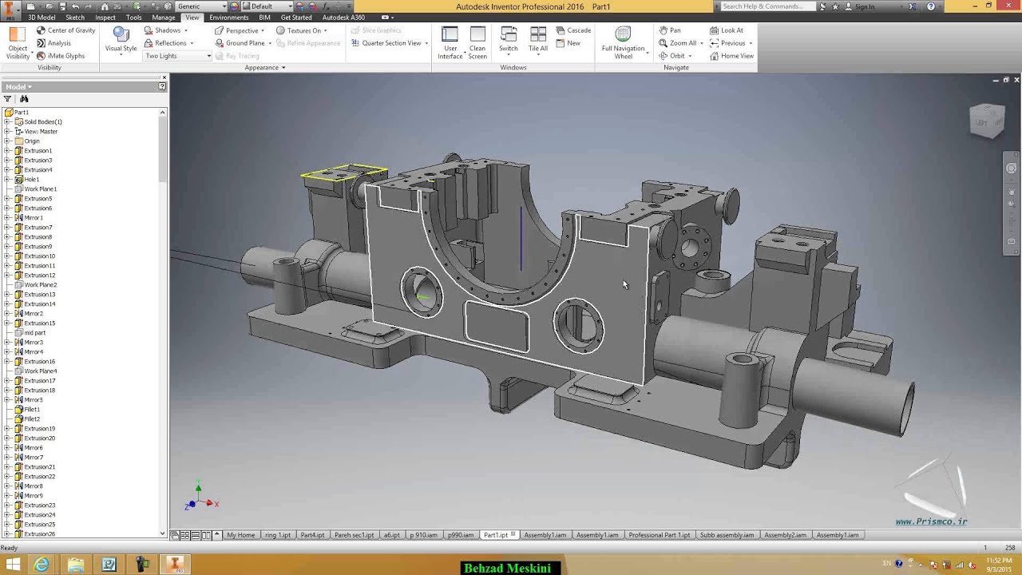Click the Home icon in quick access toolbar

(105, 6)
